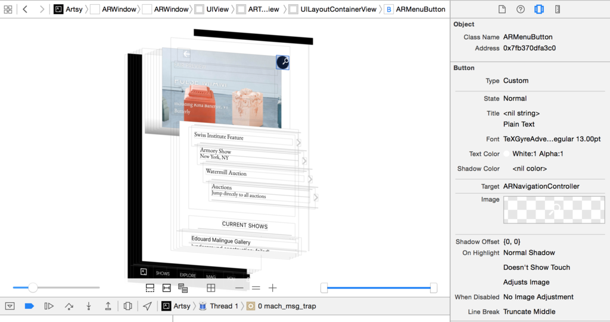Toggle the view-mode button beside constraints
This screenshot has width=610, height=322.
click(x=183, y=288)
